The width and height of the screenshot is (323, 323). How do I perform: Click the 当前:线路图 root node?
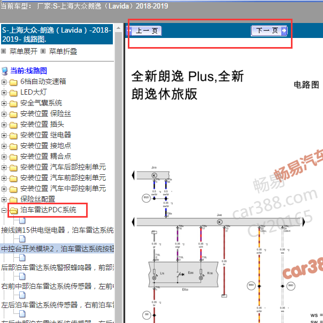(x=28, y=71)
